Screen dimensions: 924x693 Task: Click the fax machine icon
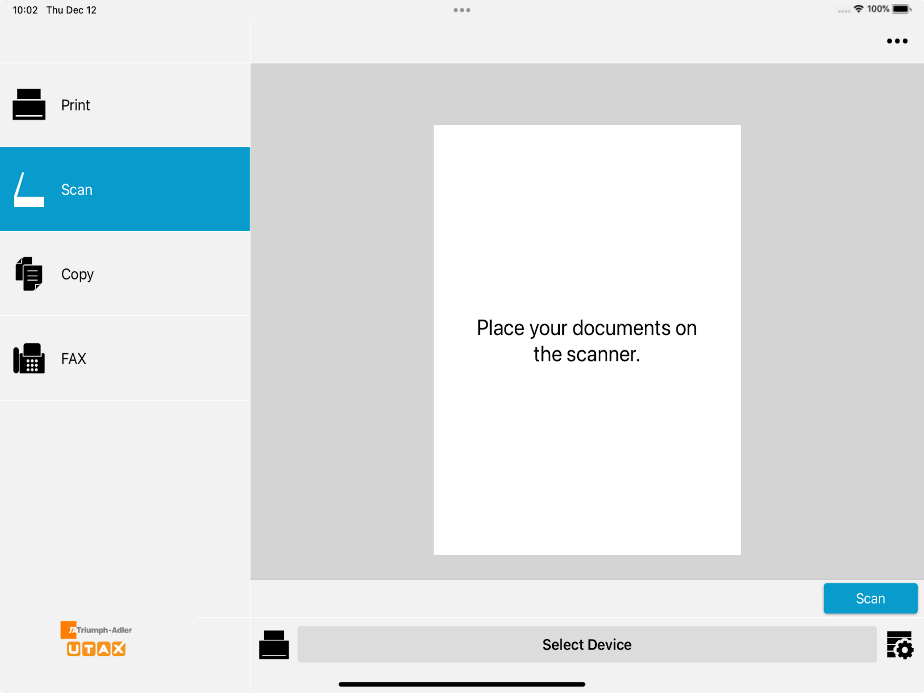pyautogui.click(x=29, y=358)
